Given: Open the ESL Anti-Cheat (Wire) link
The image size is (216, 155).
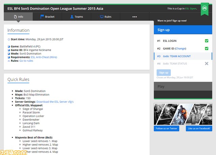Looking at the screenshot, I should pyautogui.click(x=44, y=57).
